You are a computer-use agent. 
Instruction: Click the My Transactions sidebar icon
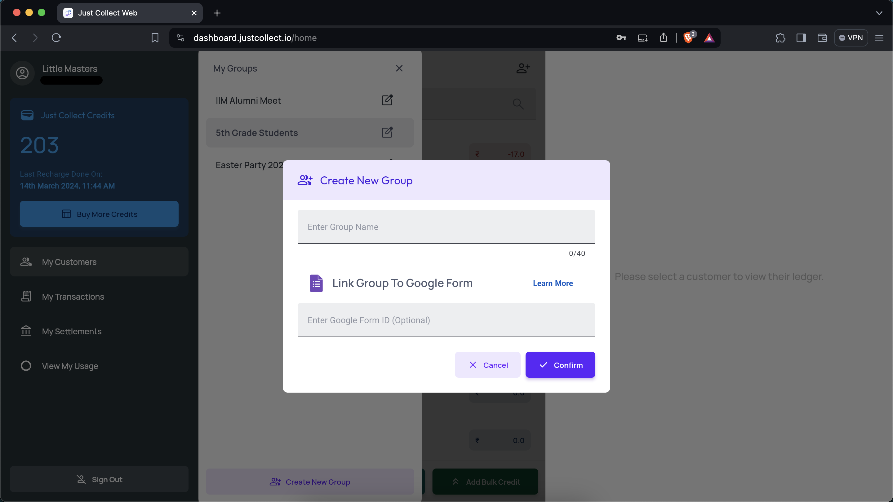[x=26, y=296]
